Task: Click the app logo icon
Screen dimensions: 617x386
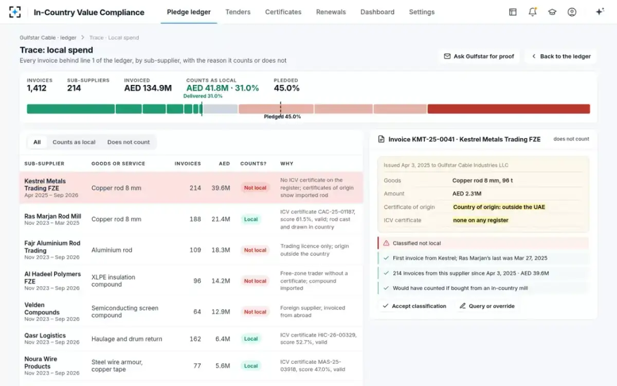Action: [15, 12]
